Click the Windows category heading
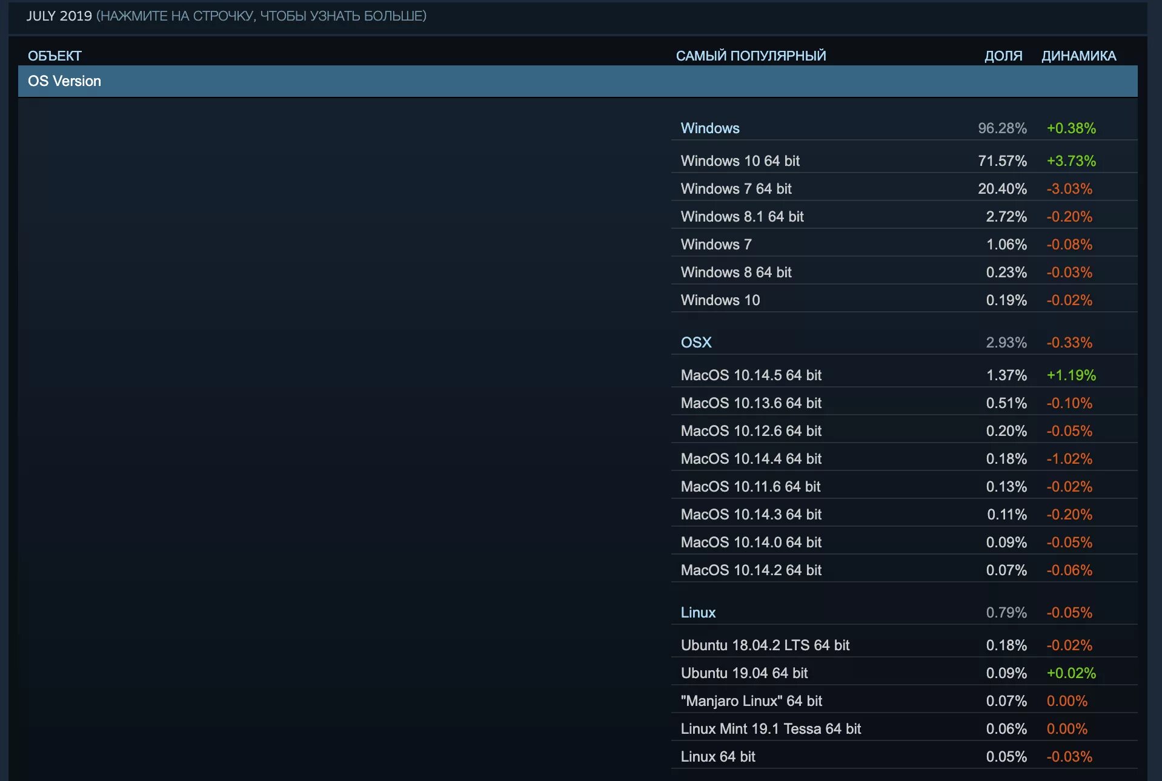Viewport: 1162px width, 781px height. 710,128
